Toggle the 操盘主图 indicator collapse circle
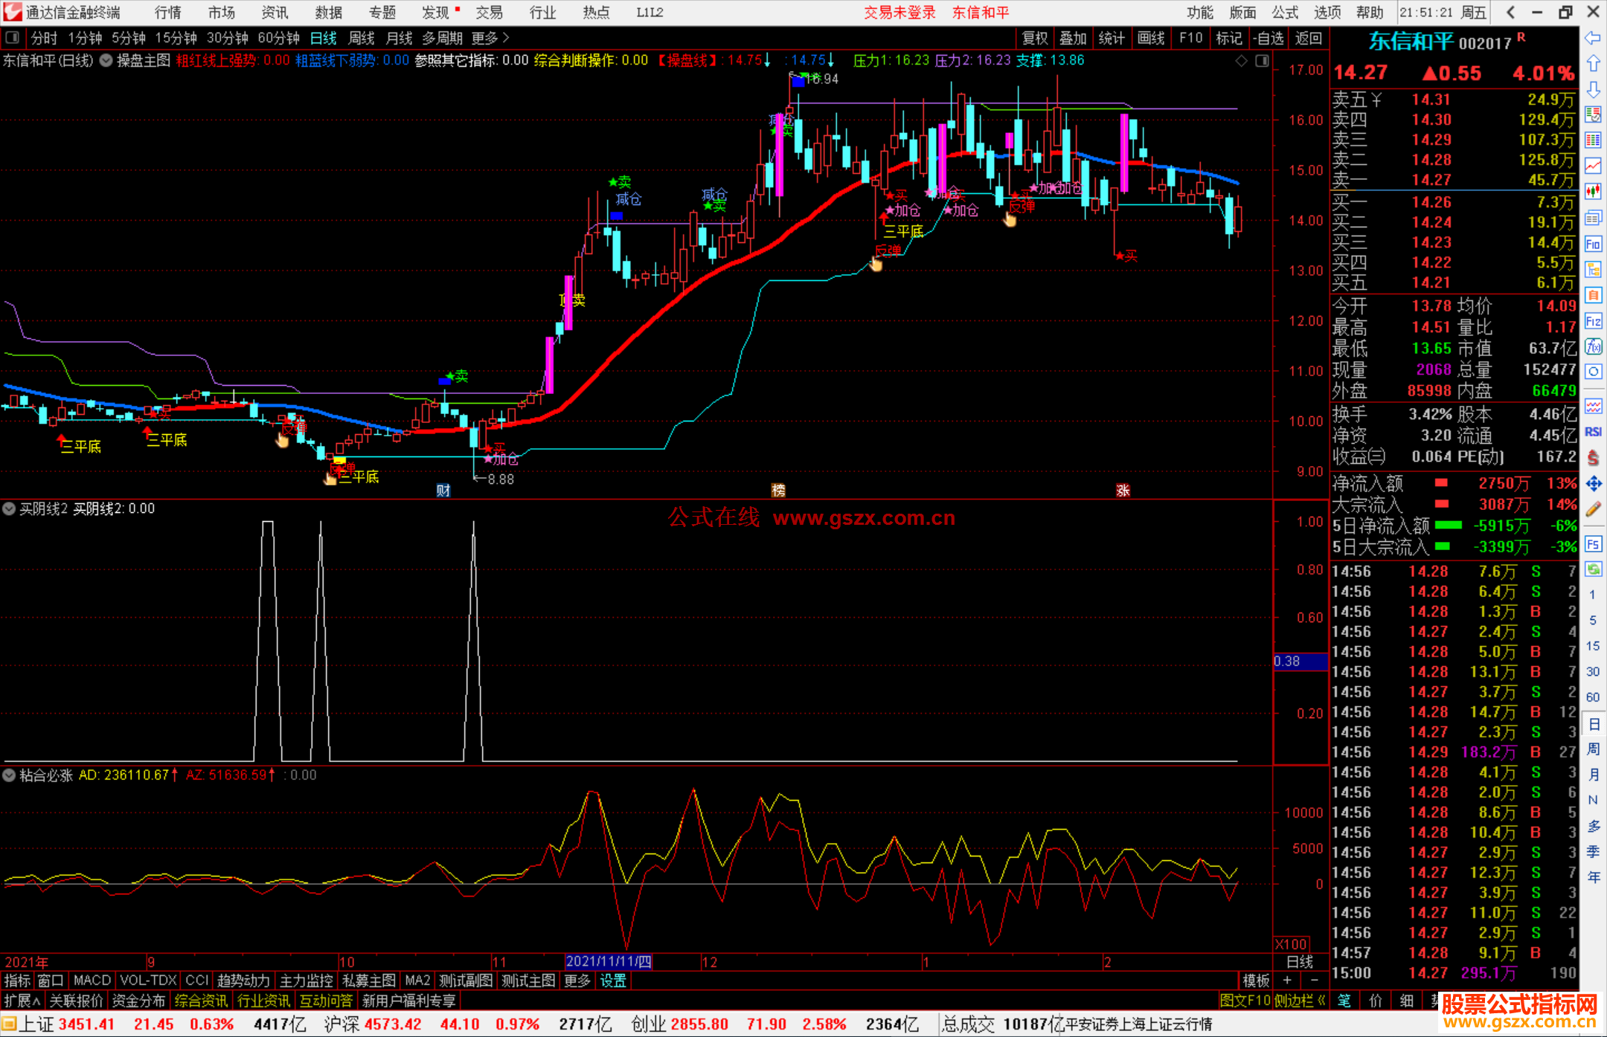 (106, 60)
